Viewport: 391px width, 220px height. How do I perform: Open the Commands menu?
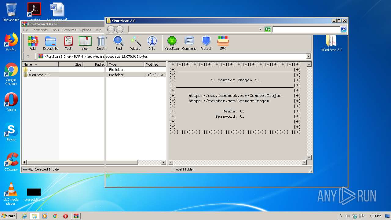(x=39, y=30)
